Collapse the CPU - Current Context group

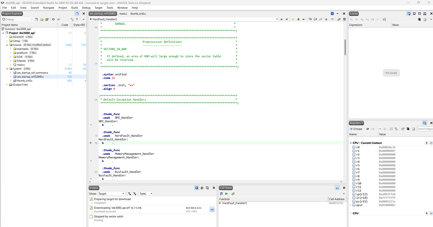351,143
